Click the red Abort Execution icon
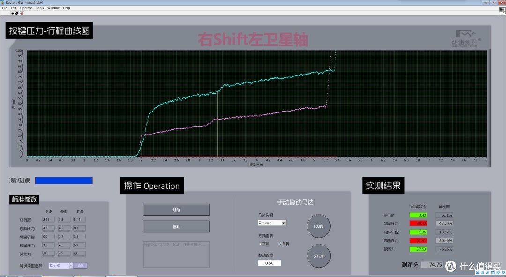 [22, 13]
